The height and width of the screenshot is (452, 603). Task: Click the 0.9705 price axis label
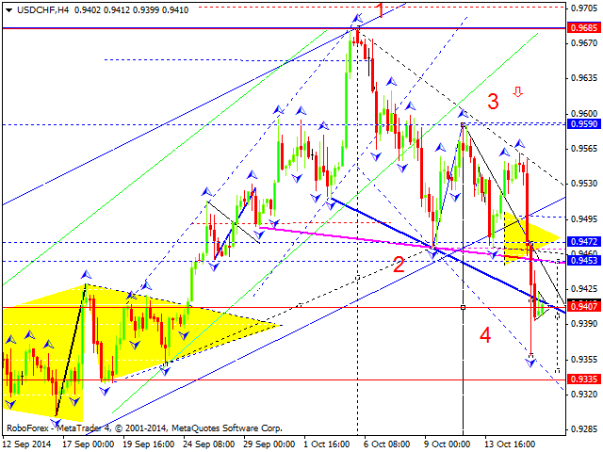tap(584, 8)
